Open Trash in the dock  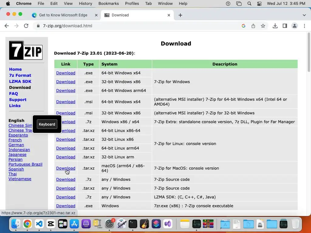295,224
